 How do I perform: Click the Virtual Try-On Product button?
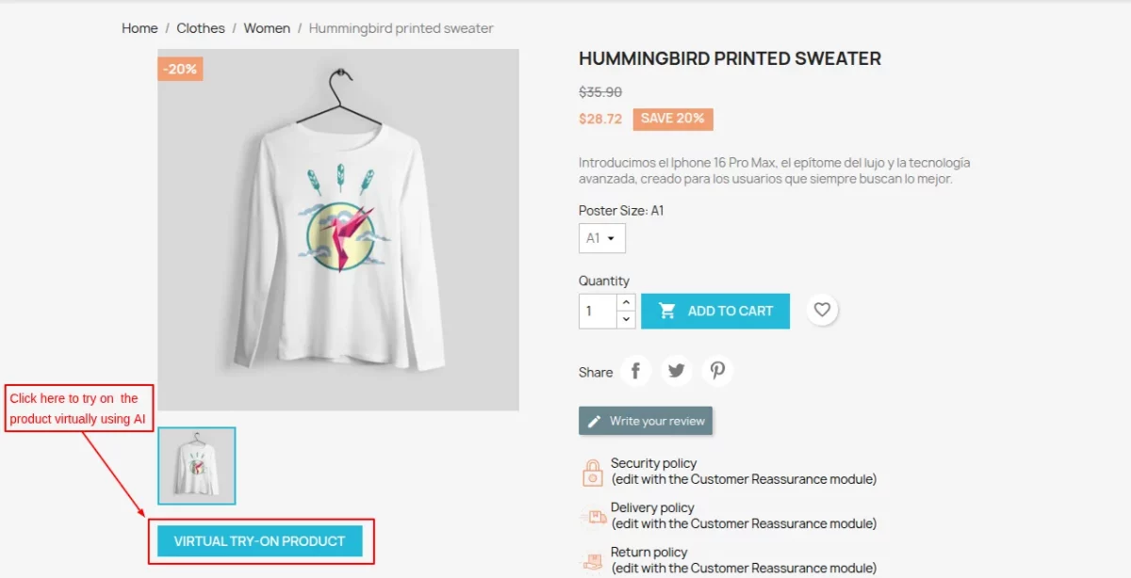click(261, 541)
